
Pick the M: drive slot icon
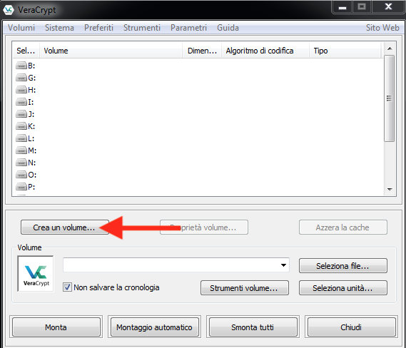click(x=21, y=150)
